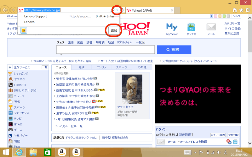The width and height of the screenshot is (252, 157).
Task: Switch to the スポーツ news tab
Action: [x=121, y=68]
